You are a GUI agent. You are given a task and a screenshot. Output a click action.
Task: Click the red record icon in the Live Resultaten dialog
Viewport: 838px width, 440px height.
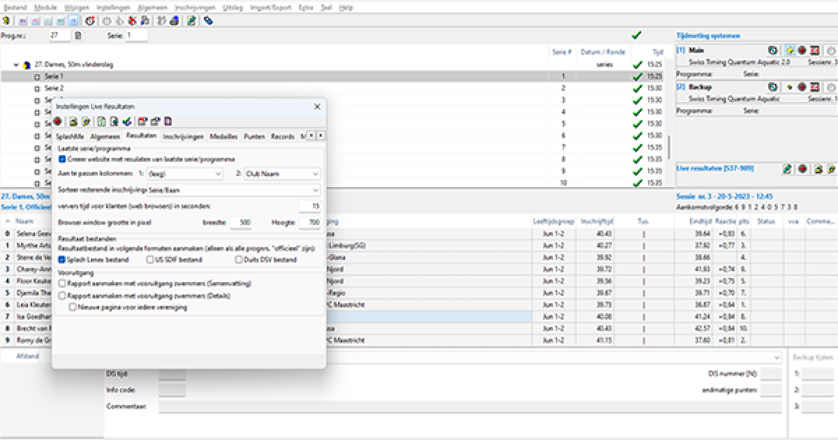pyautogui.click(x=59, y=121)
